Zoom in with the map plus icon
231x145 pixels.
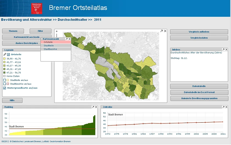57,32
